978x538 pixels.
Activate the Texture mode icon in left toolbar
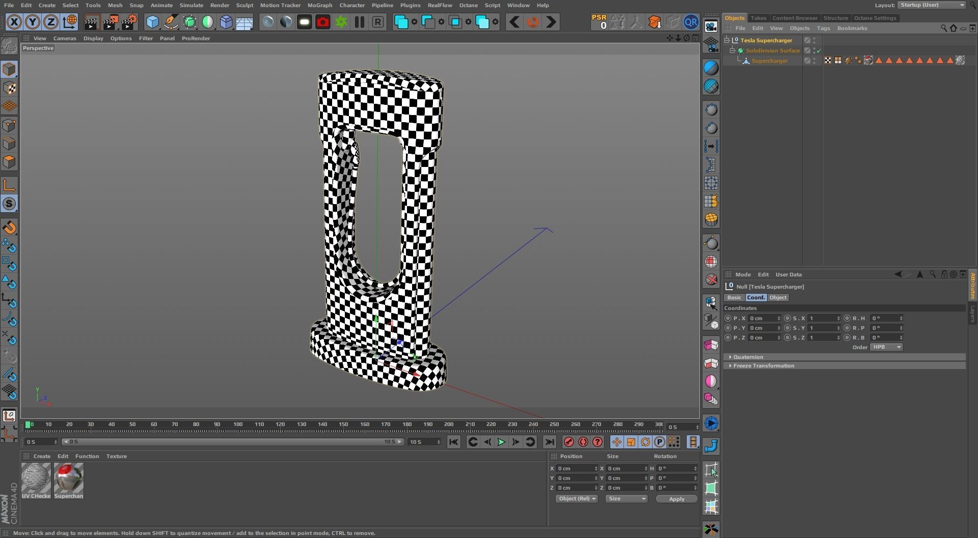9,88
